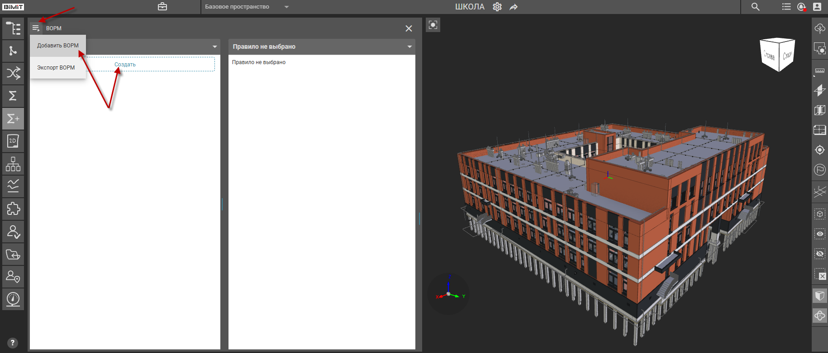The height and width of the screenshot is (353, 828).
Task: Expand the 'Правило не выбрано' dropdown
Action: [x=409, y=46]
